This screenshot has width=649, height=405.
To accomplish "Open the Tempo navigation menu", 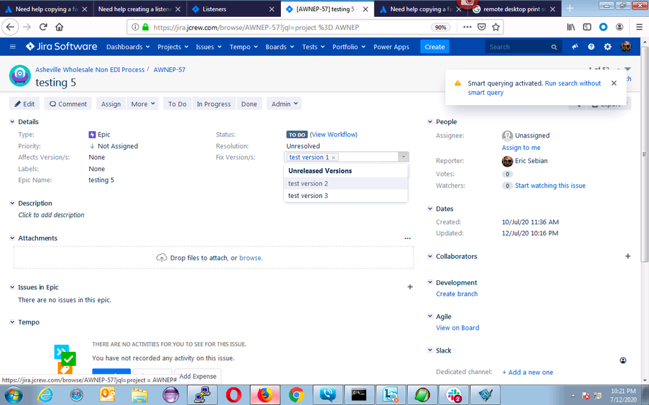I will (243, 47).
